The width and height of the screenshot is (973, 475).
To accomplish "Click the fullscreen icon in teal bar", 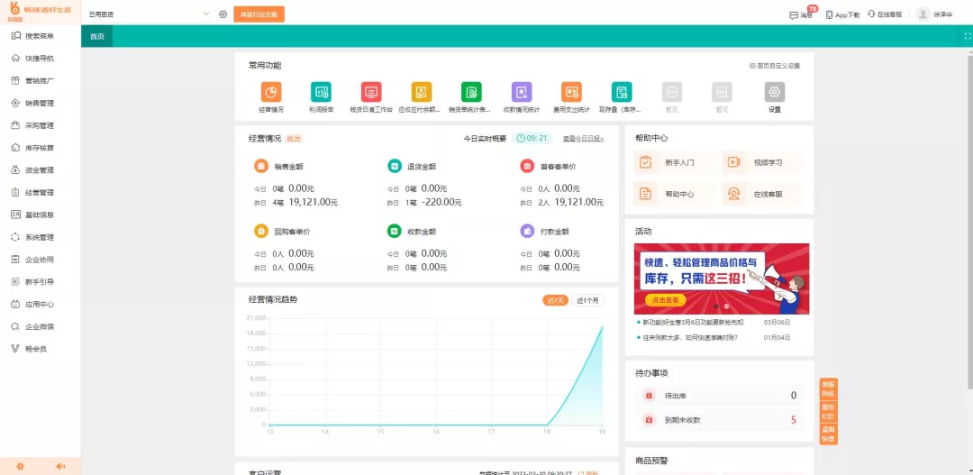I will point(967,36).
